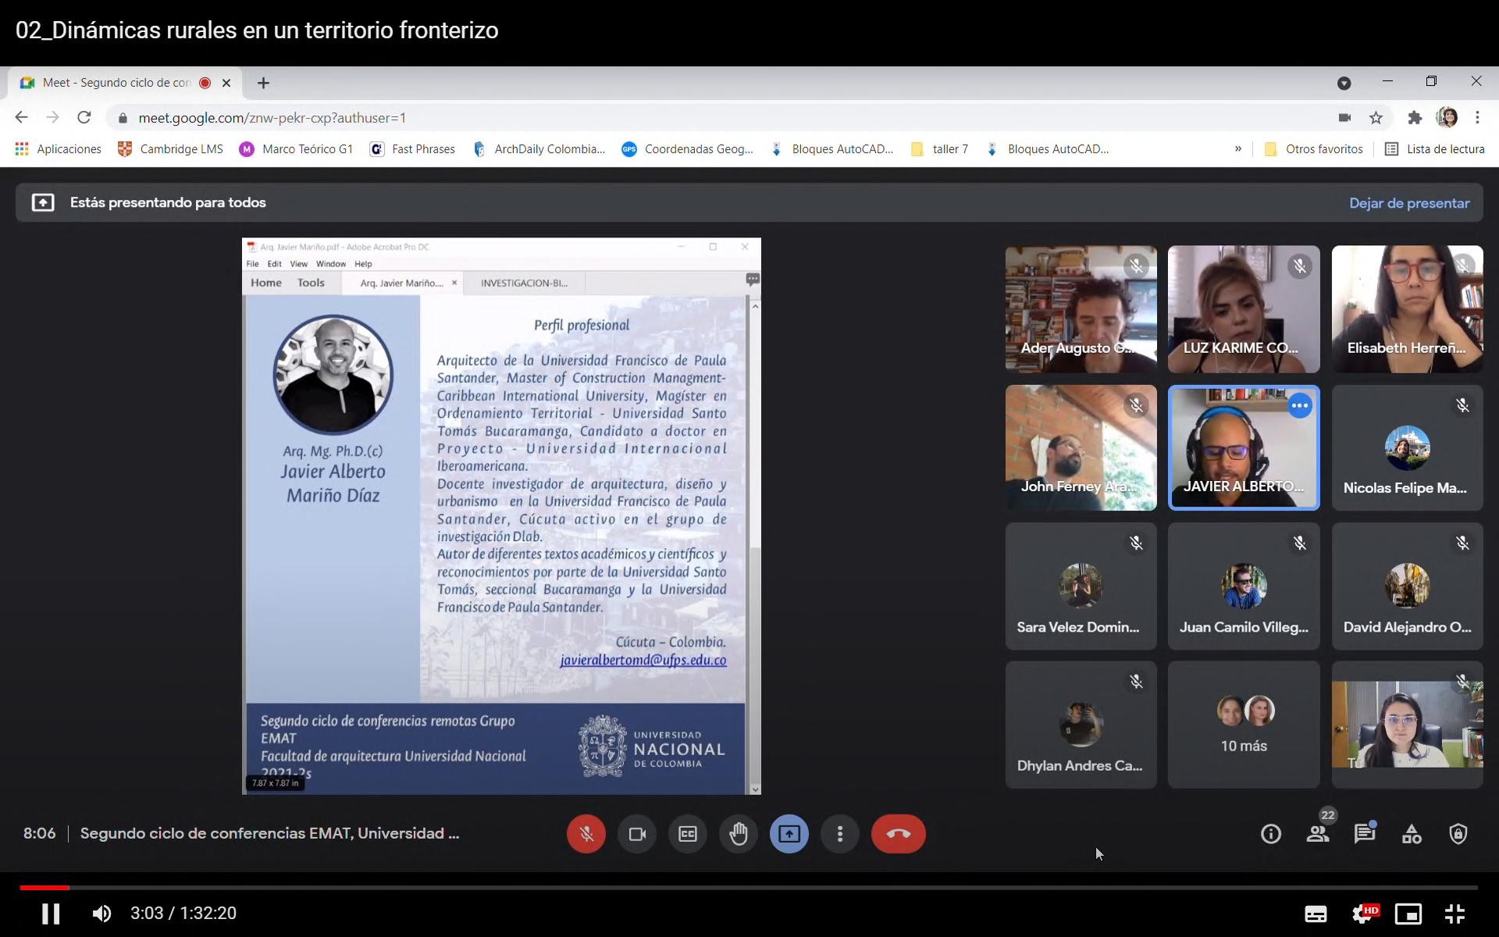Toggle Meet captions CC button
Viewport: 1499px width, 937px height.
click(x=687, y=834)
